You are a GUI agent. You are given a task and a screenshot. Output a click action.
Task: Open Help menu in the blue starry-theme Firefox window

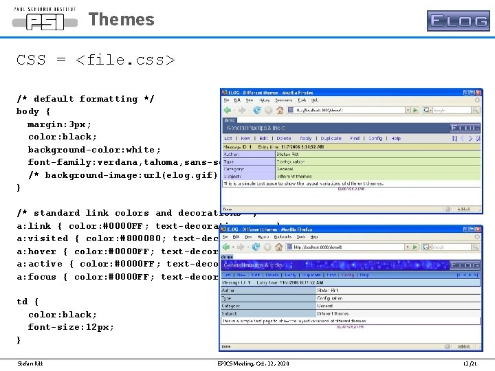(314, 237)
